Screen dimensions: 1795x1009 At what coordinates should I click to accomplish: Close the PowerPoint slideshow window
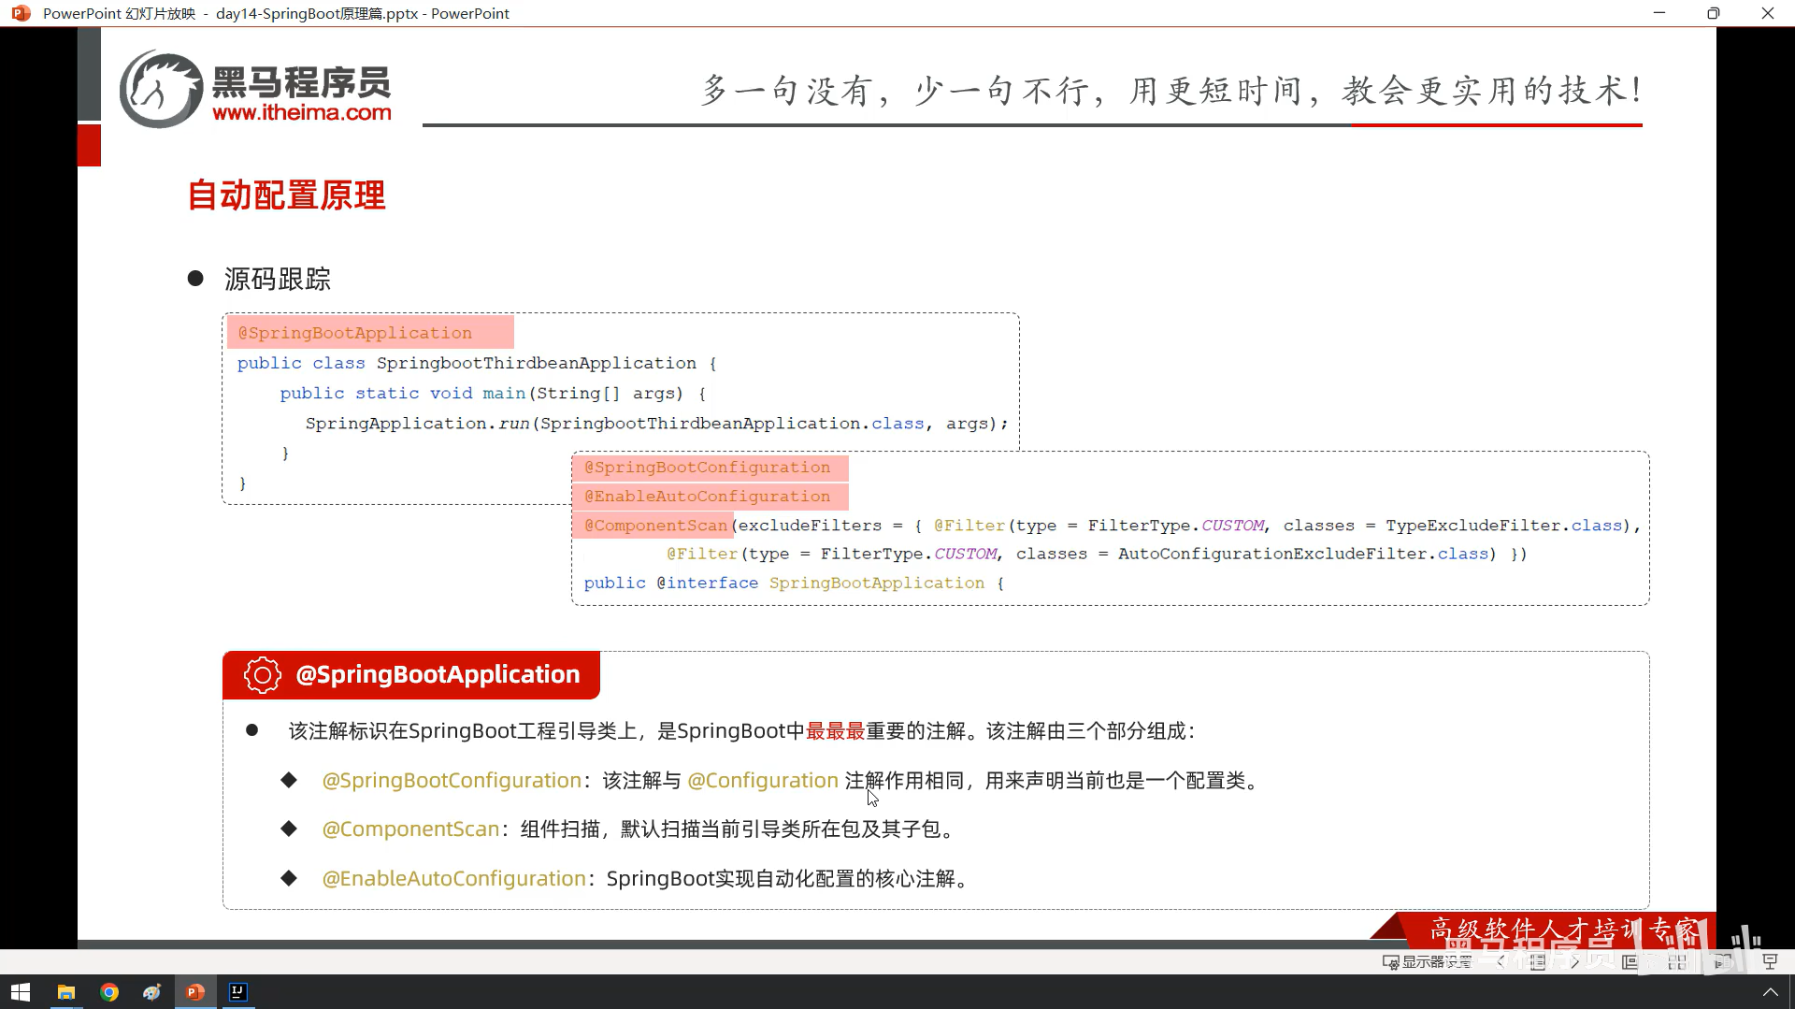[x=1767, y=13]
